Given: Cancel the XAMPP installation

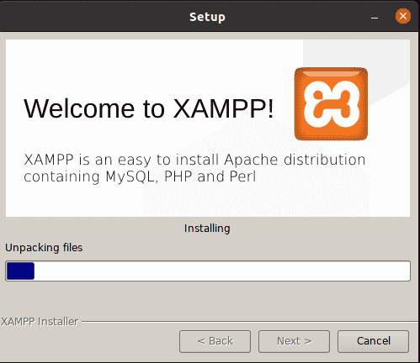Looking at the screenshot, I should pyautogui.click(x=373, y=341).
